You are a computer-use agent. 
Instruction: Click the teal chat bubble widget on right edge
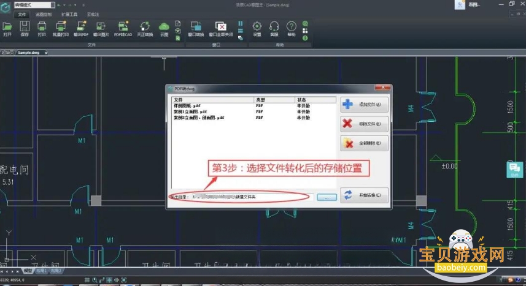tap(514, 170)
